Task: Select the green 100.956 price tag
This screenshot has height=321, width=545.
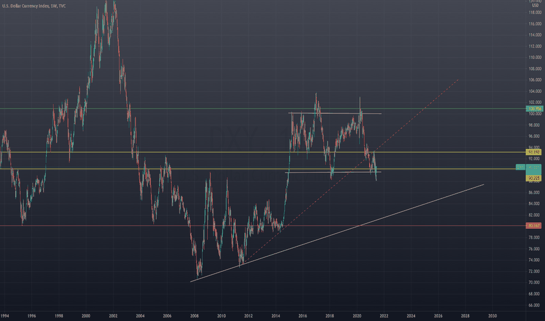Action: click(x=533, y=109)
